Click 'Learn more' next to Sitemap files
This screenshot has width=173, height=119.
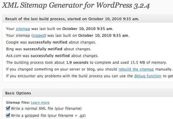tap(40, 103)
